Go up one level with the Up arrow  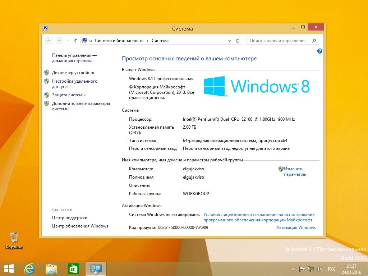click(75, 41)
